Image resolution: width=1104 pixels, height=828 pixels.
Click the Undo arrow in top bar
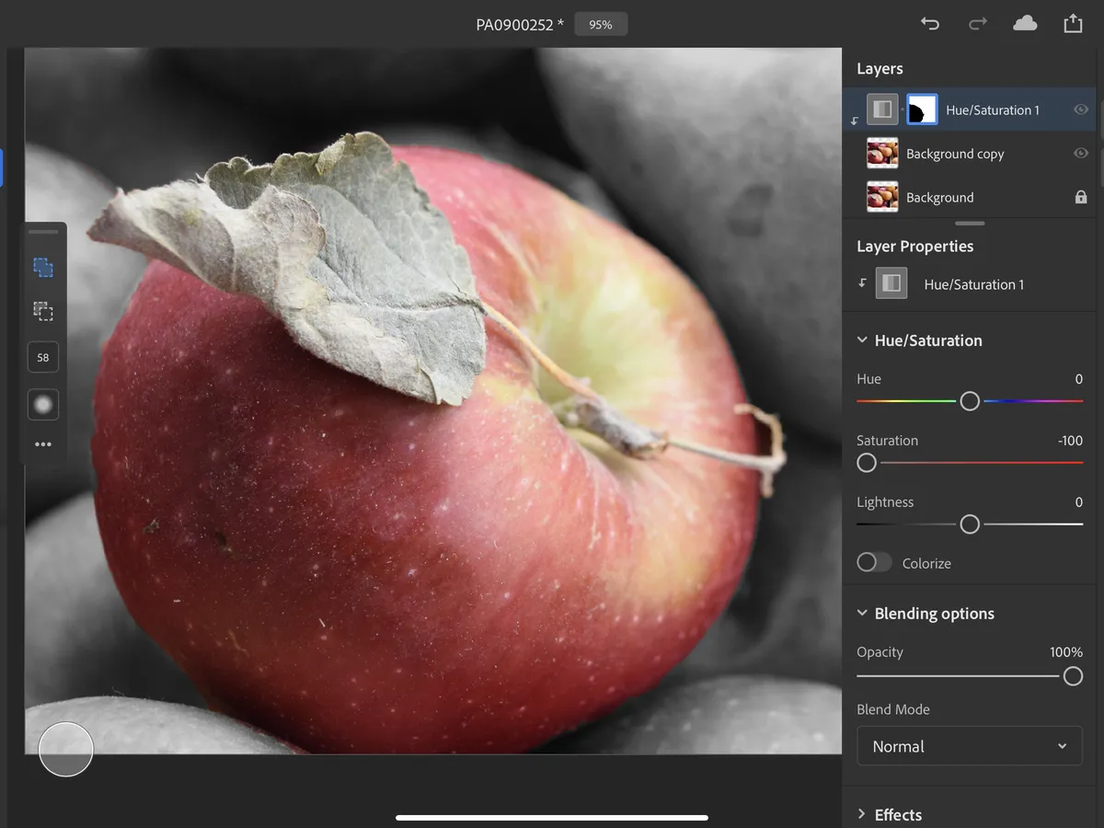tap(930, 24)
